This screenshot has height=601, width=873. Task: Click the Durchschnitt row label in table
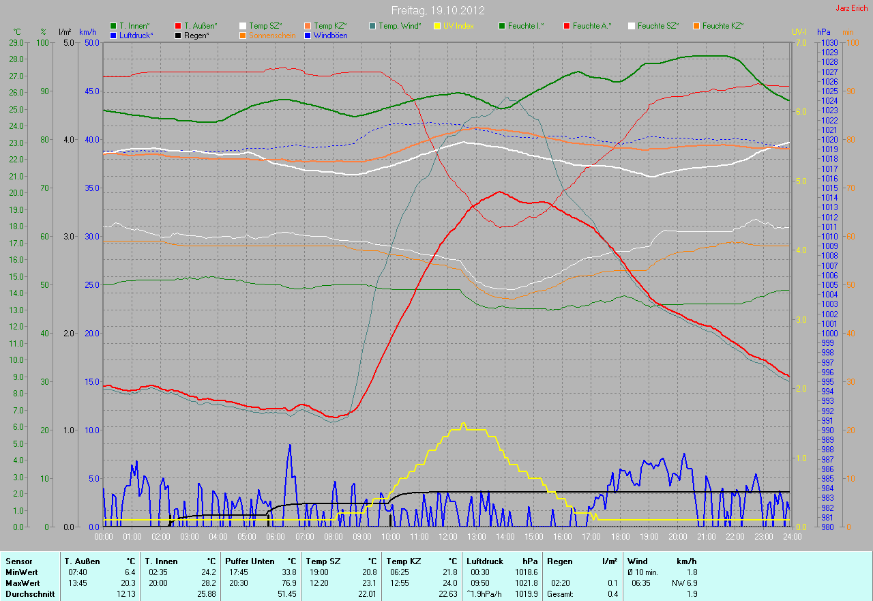click(x=26, y=594)
